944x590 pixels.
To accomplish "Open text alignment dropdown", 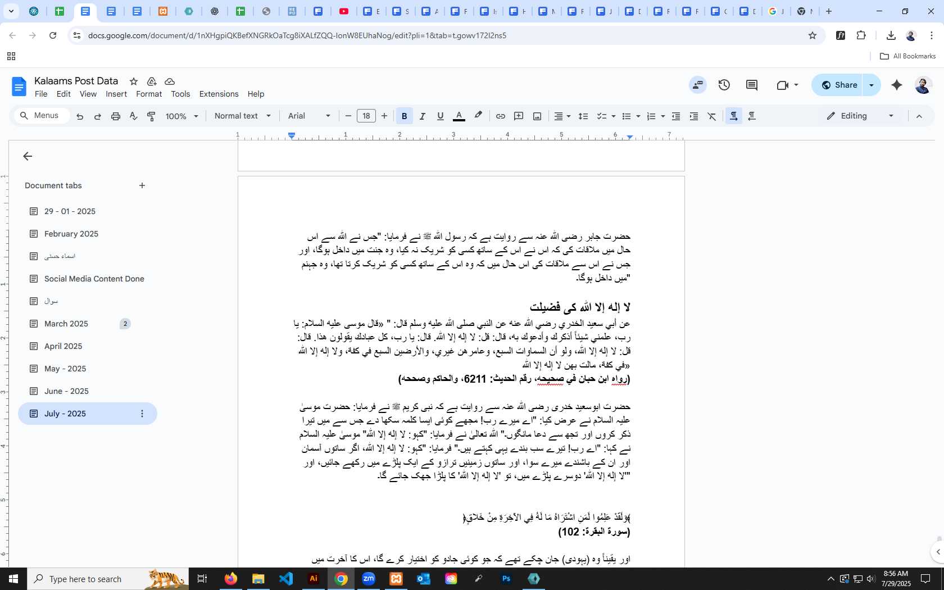I will tap(562, 116).
